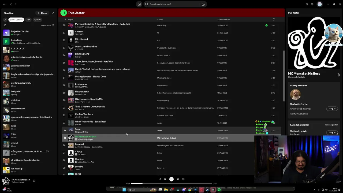This screenshot has width=343, height=193.
Task: Open Discord from the taskbar
Action: (x=184, y=190)
